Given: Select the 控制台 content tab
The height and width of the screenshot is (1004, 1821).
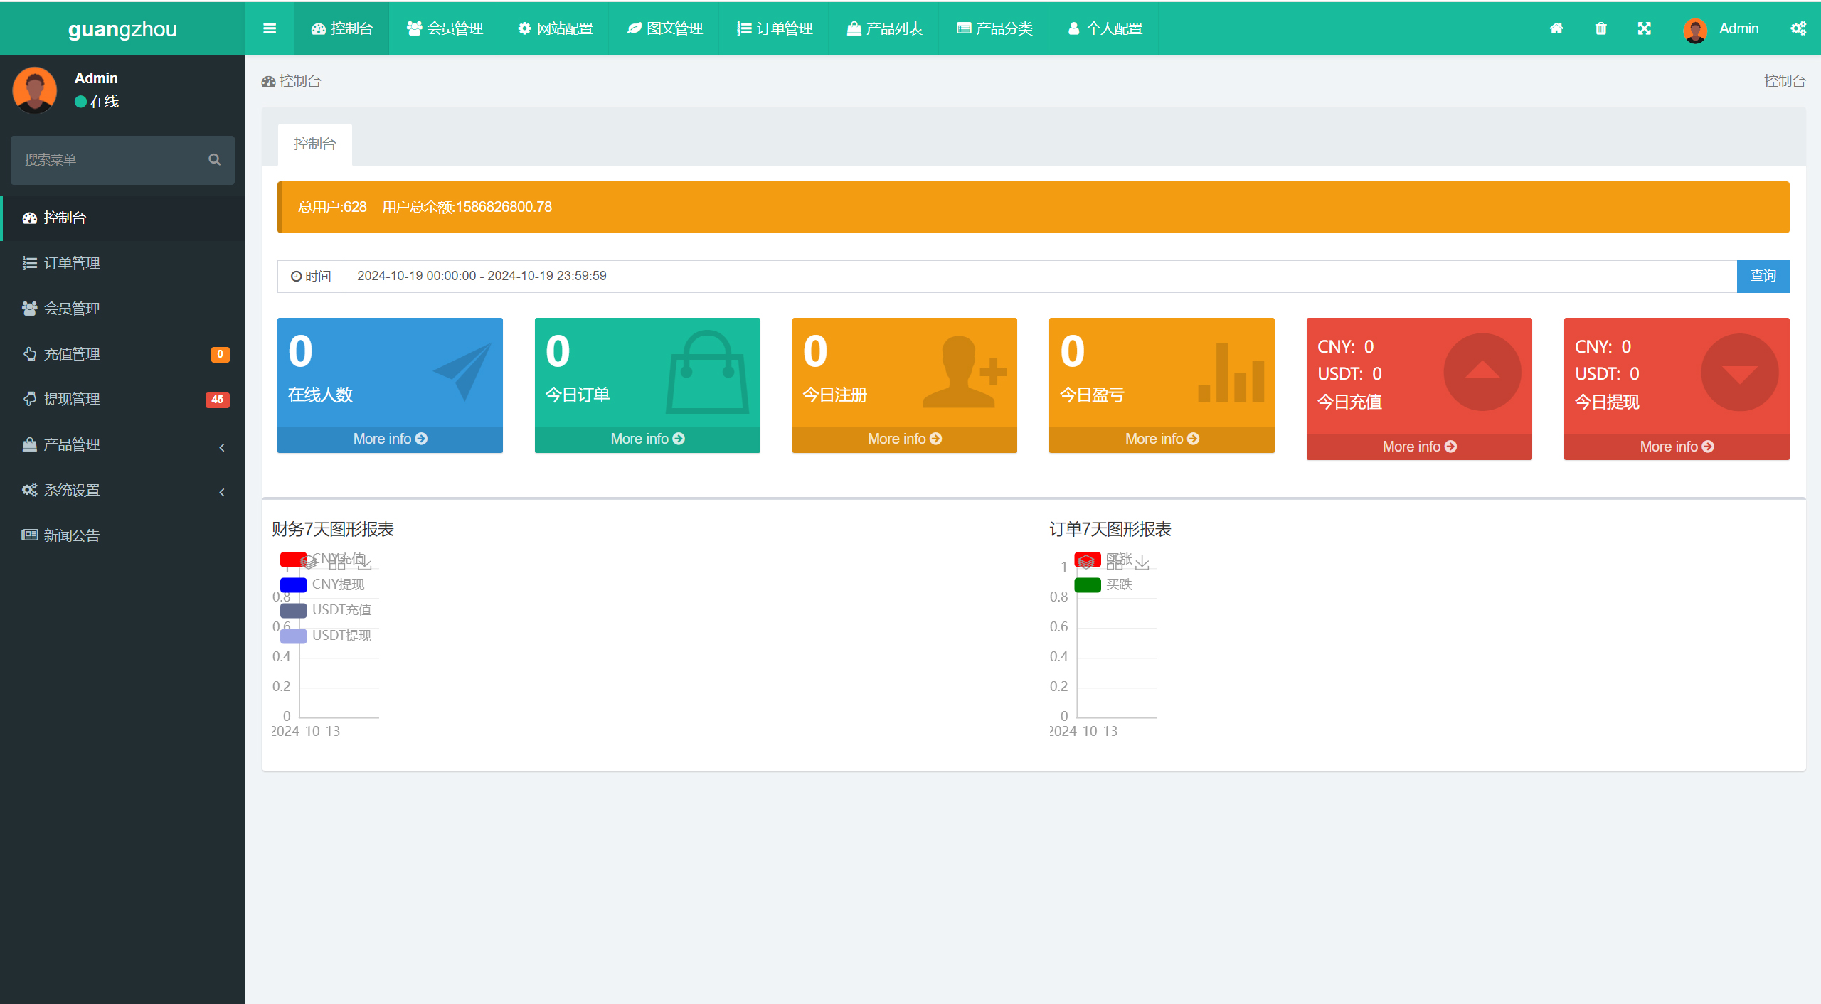Looking at the screenshot, I should click(314, 144).
